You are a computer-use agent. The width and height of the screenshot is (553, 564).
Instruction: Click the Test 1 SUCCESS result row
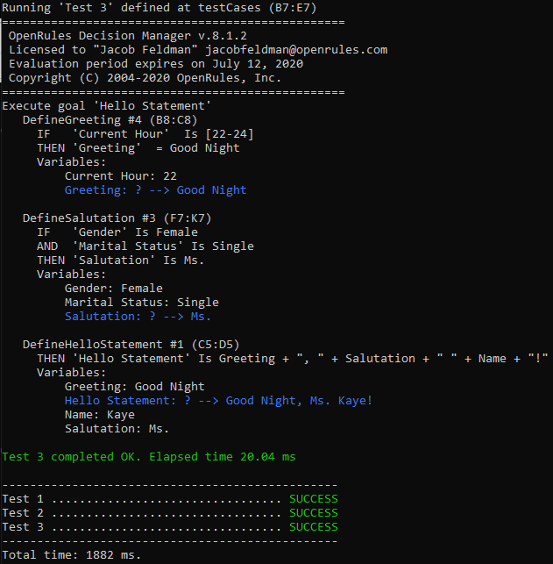pos(169,499)
